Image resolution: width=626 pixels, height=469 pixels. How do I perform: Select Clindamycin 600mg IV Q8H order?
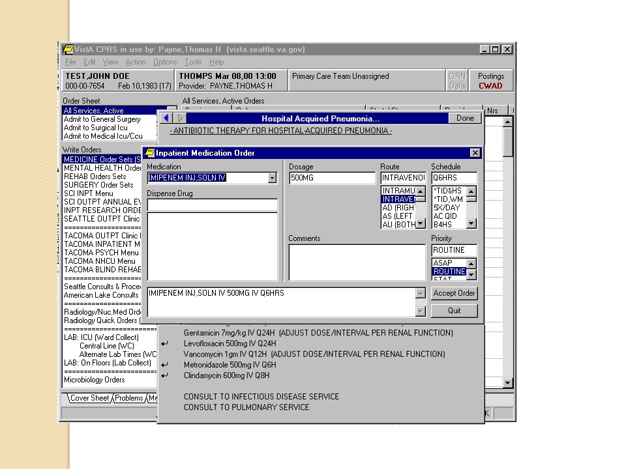[226, 375]
